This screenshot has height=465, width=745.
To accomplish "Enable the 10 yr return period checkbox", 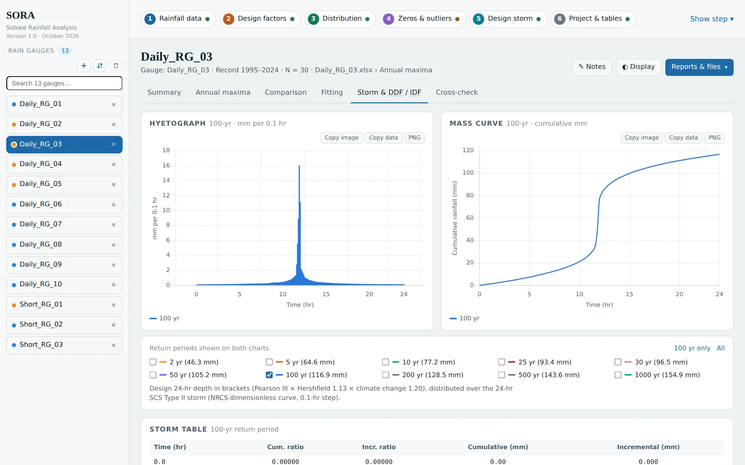I will pos(386,362).
